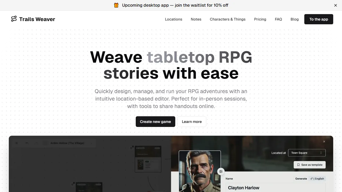Toggle the male gender option for name generation
The width and height of the screenshot is (342, 192).
coord(311,179)
